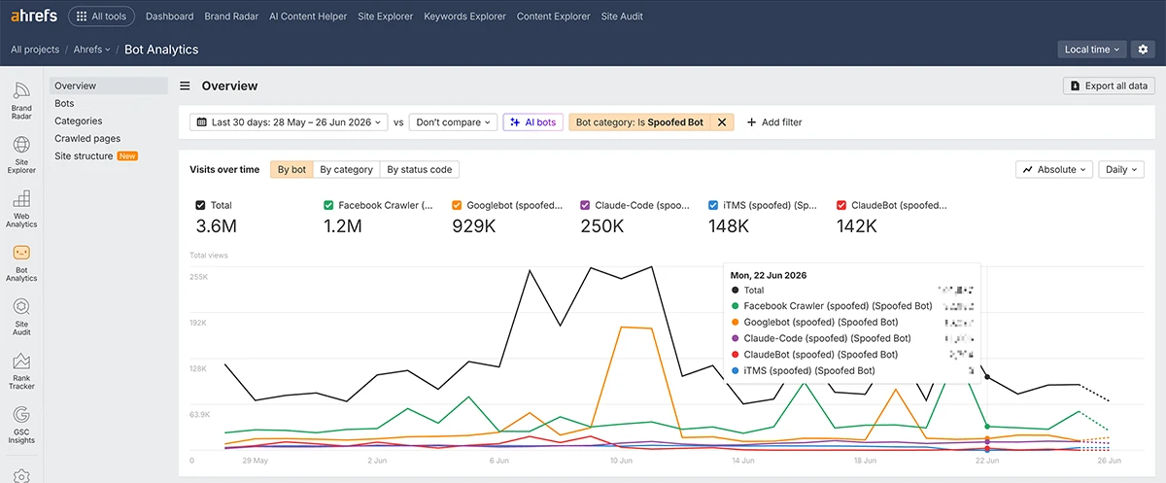Open the Absolute chart mode dropdown
Viewport: 1166px width, 483px height.
tap(1055, 169)
